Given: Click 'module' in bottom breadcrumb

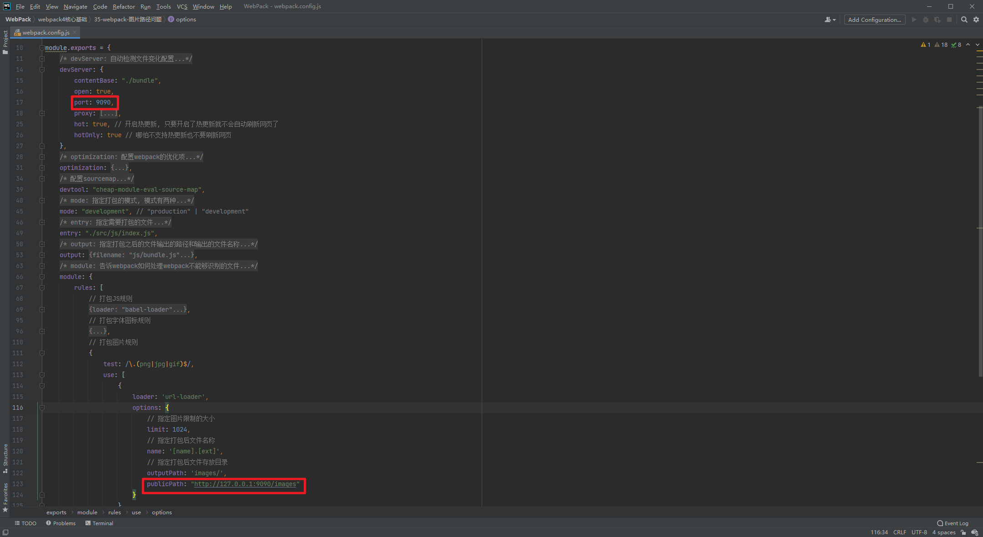Looking at the screenshot, I should coord(87,512).
